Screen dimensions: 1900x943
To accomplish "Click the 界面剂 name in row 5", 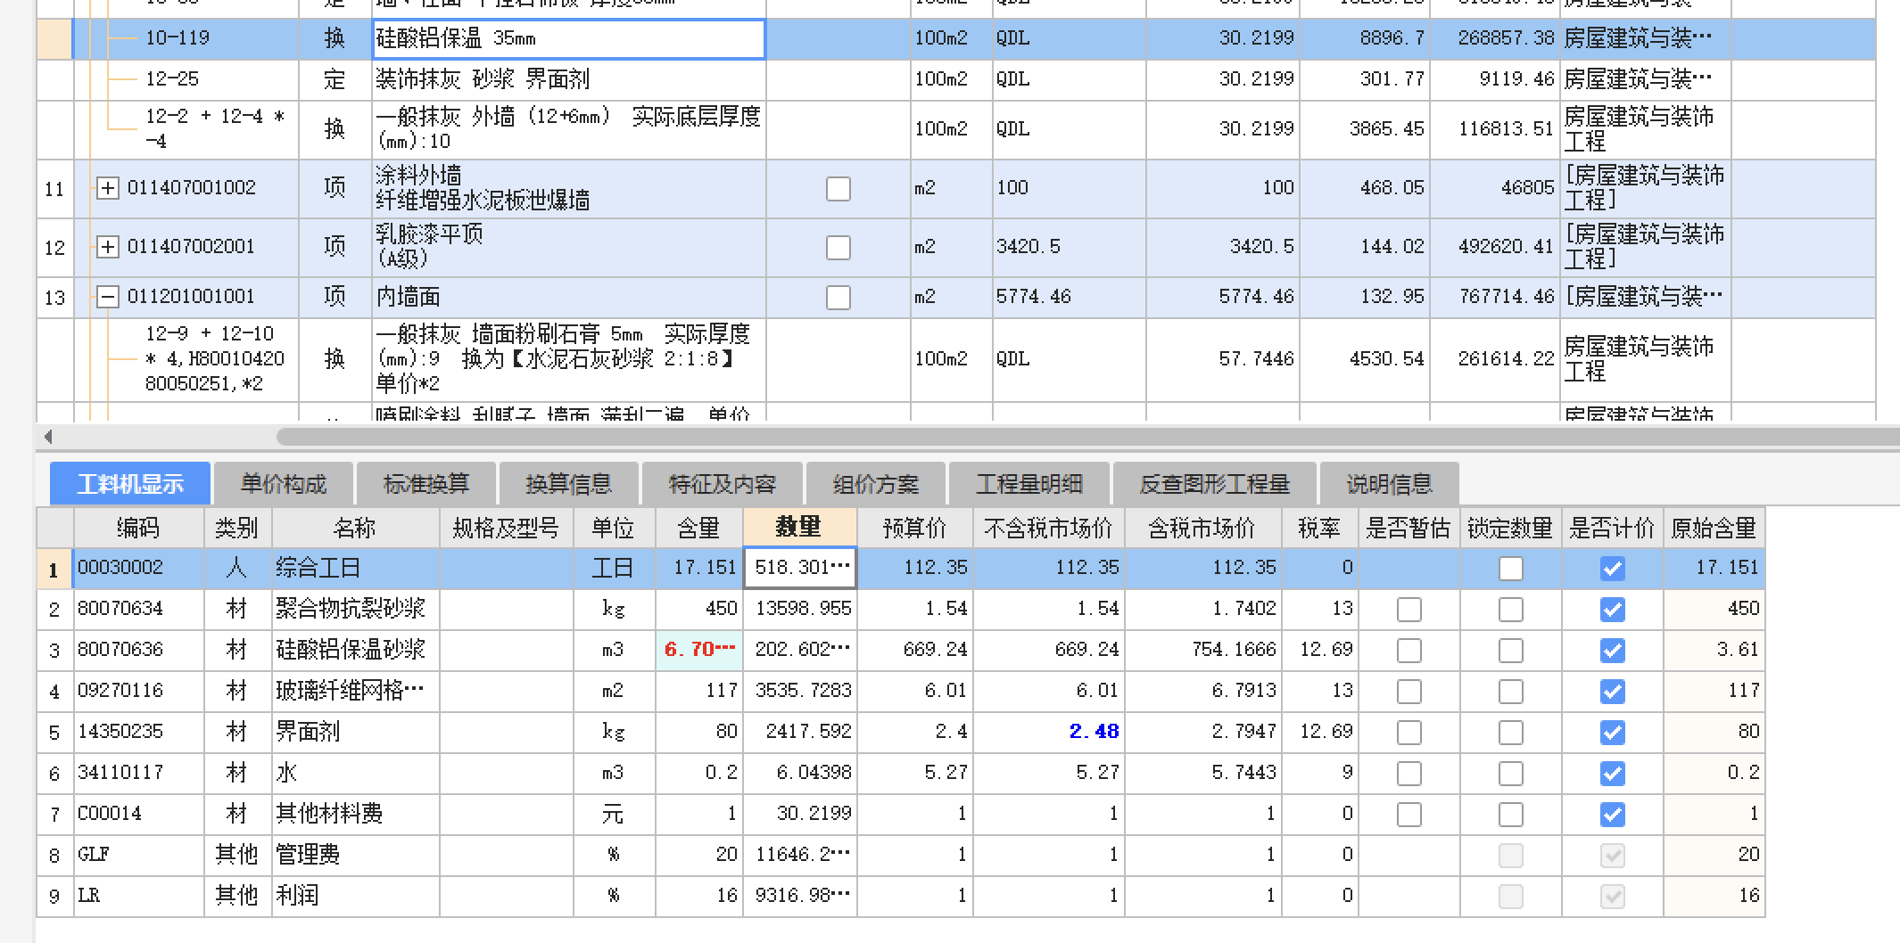I will click(355, 732).
